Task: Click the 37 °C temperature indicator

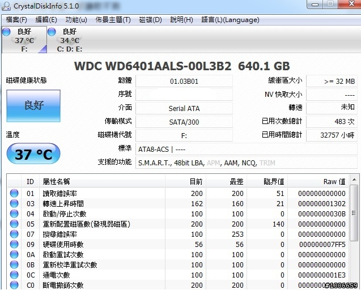Action: pos(33,153)
